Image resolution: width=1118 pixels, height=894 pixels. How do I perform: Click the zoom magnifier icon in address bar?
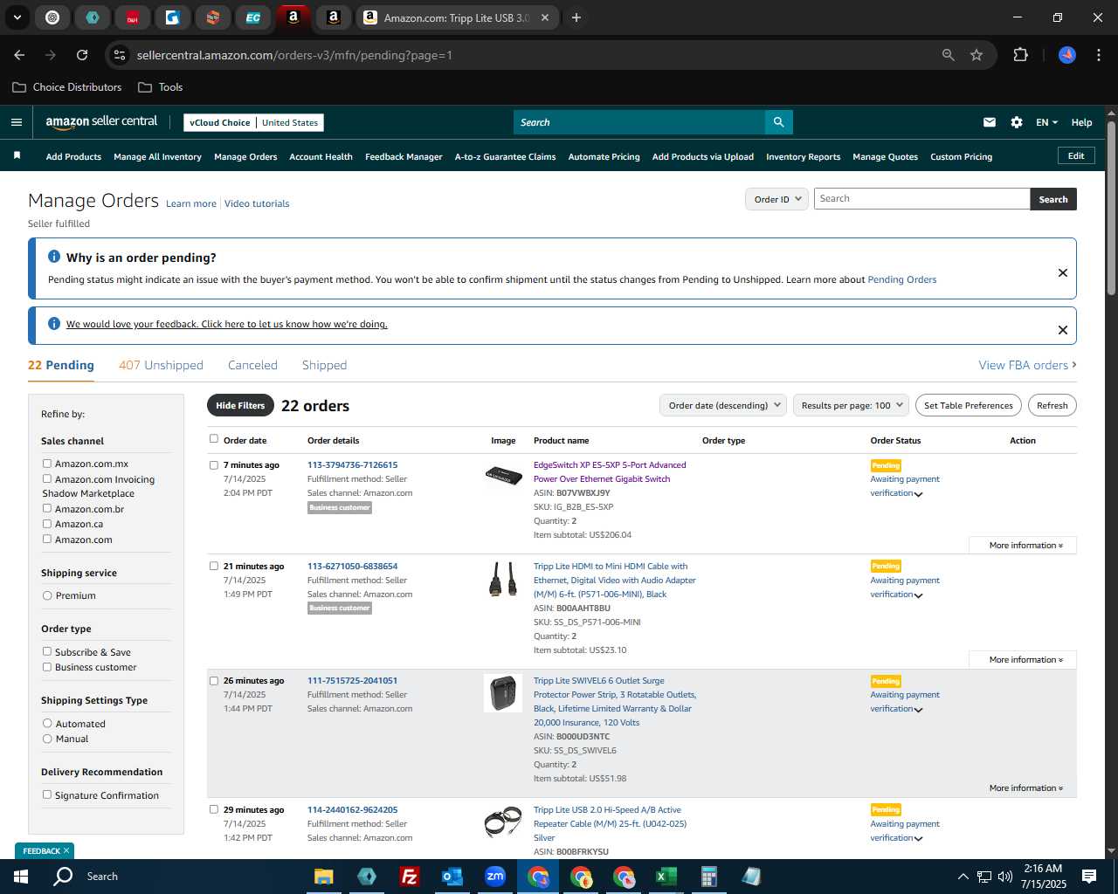(x=949, y=55)
